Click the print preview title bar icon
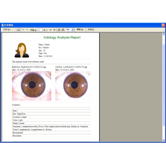 pyautogui.click(x=2, y=25)
